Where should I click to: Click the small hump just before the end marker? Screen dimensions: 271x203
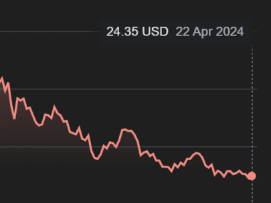tap(239, 171)
